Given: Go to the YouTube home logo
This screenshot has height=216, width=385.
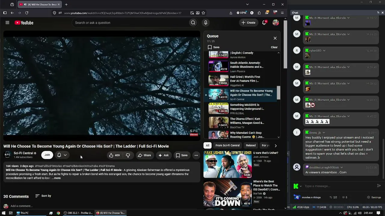Looking at the screenshot, I should click(x=24, y=23).
